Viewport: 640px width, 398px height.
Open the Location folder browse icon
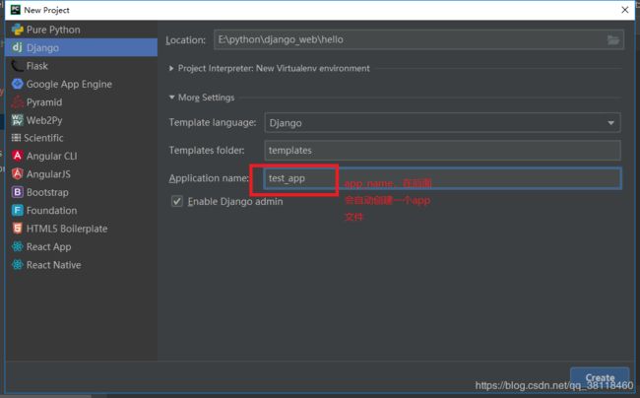[x=613, y=40]
